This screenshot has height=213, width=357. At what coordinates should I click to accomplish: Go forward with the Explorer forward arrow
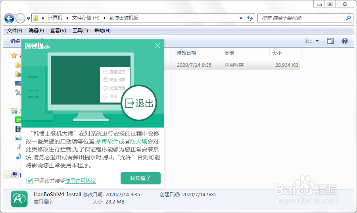click(20, 18)
